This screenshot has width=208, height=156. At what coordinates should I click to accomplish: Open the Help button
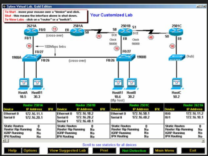pyautogui.click(x=12, y=151)
